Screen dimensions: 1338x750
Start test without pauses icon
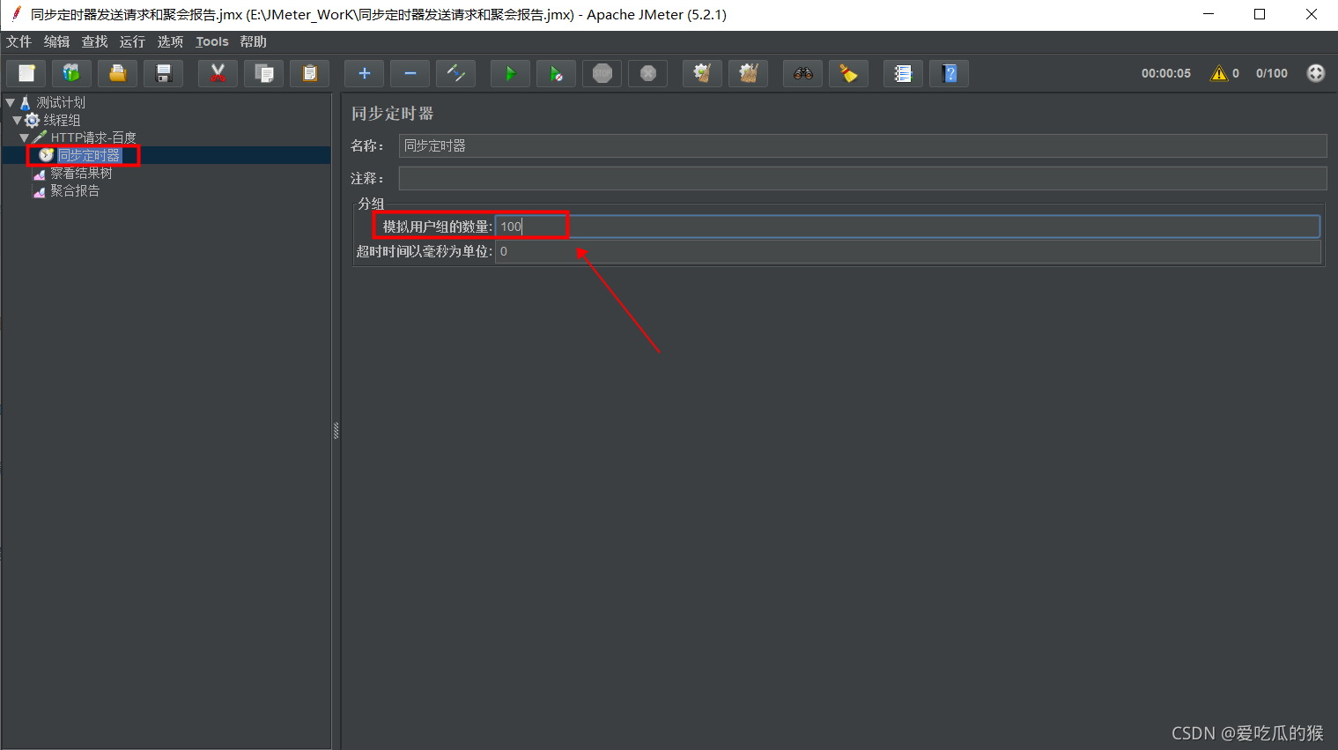click(x=557, y=73)
